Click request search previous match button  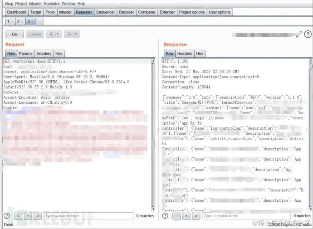[x=18, y=216]
